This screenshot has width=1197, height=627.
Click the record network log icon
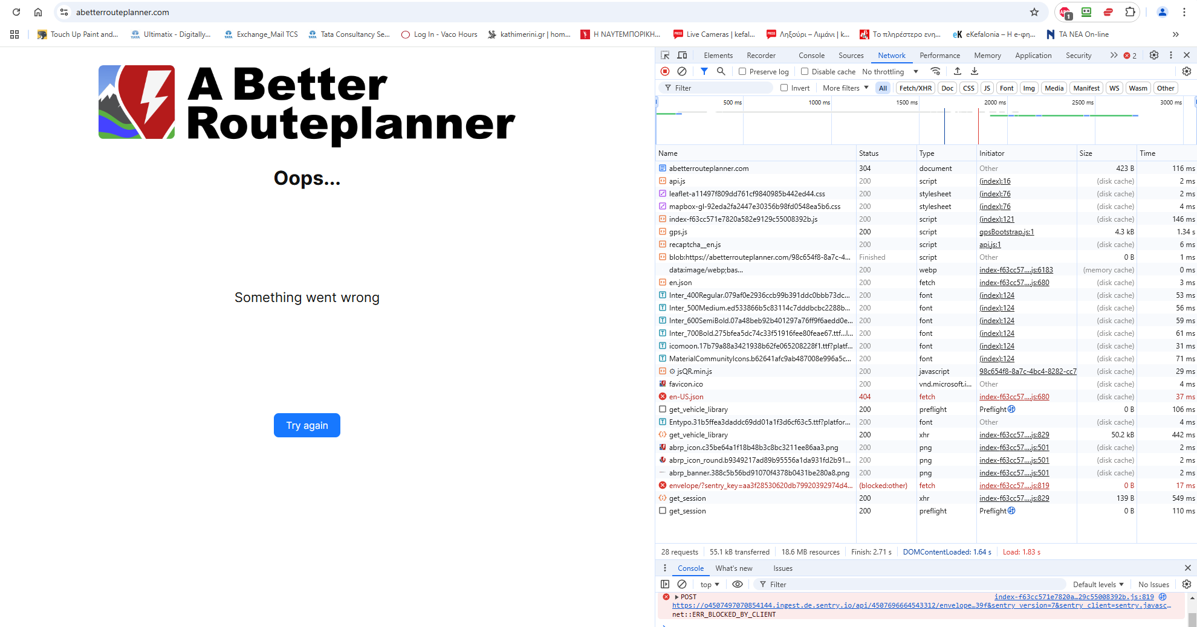click(x=665, y=71)
